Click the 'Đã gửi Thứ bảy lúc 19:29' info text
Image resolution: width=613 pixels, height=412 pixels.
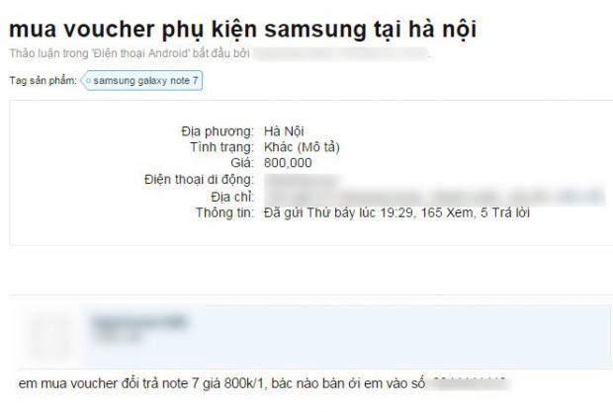(339, 212)
